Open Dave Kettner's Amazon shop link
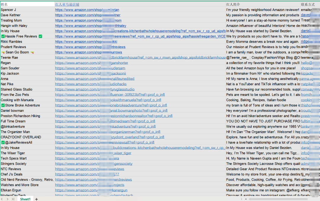 pos(88,15)
